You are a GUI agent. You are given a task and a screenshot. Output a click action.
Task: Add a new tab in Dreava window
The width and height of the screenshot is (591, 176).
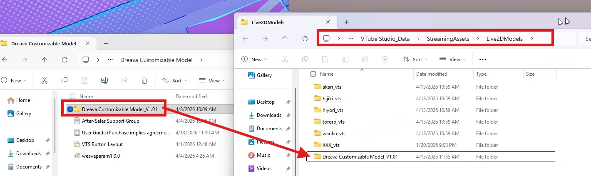click(106, 43)
